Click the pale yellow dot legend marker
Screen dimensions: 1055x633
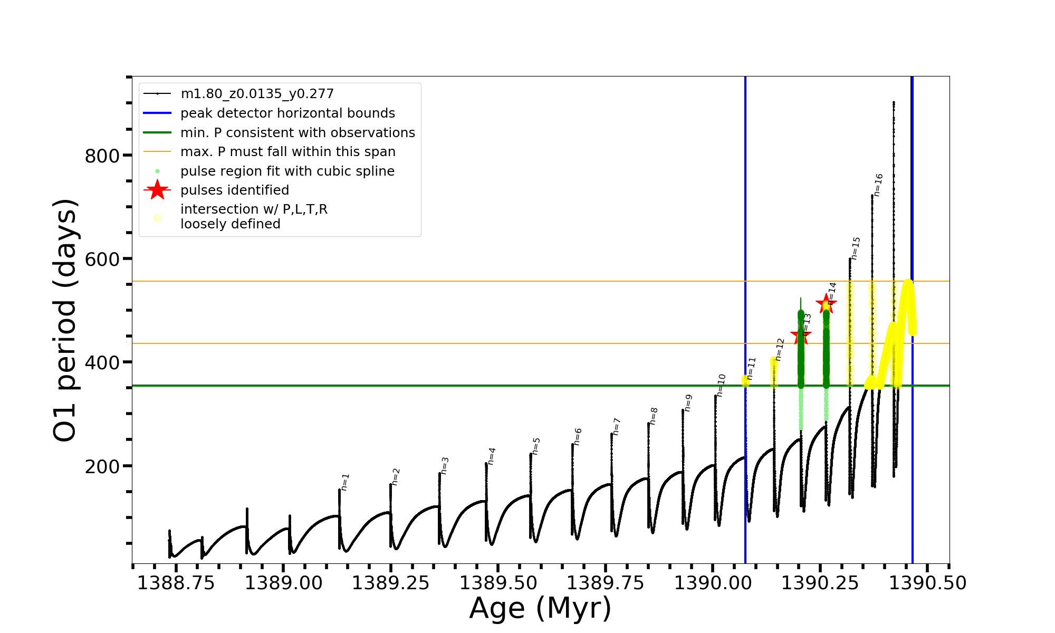pyautogui.click(x=157, y=218)
